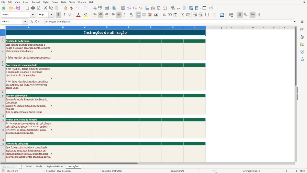The height and width of the screenshot is (173, 307).
Task: Toggle Merge and Center Cells
Action: [x=138, y=15]
